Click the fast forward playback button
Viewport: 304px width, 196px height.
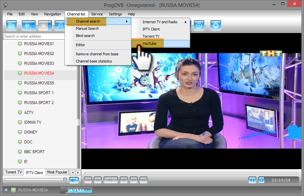[134, 180]
